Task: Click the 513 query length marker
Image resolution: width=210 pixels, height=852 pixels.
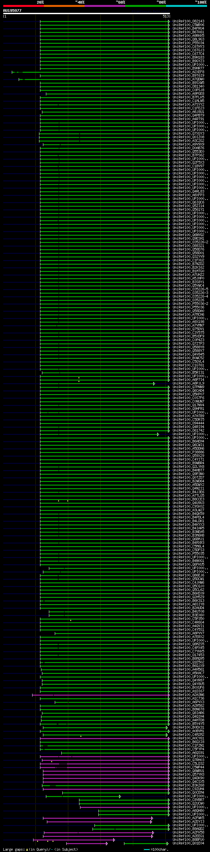Action: pyautogui.click(x=166, y=16)
